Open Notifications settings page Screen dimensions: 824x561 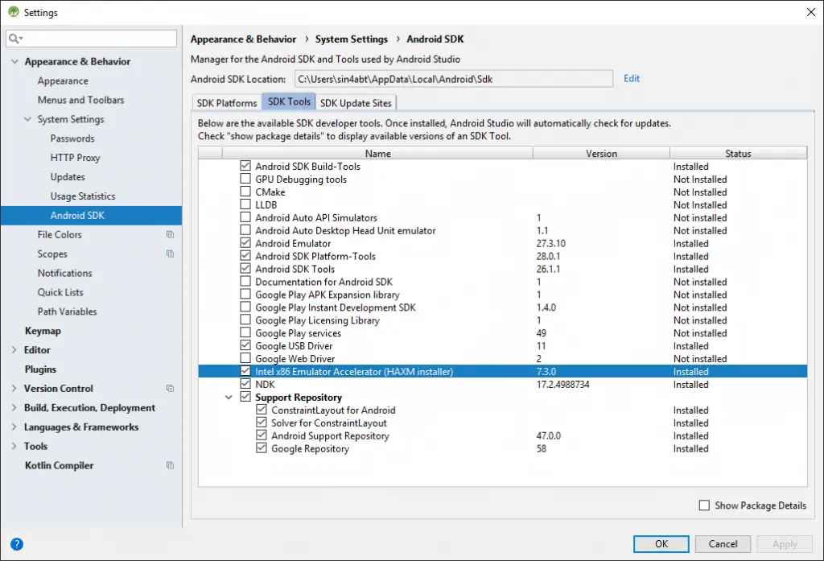point(64,273)
